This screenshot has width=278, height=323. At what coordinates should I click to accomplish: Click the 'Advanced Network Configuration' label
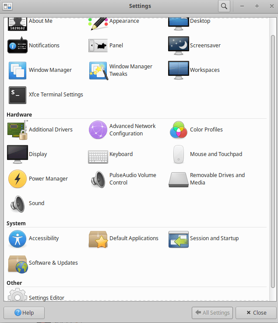[x=133, y=130]
